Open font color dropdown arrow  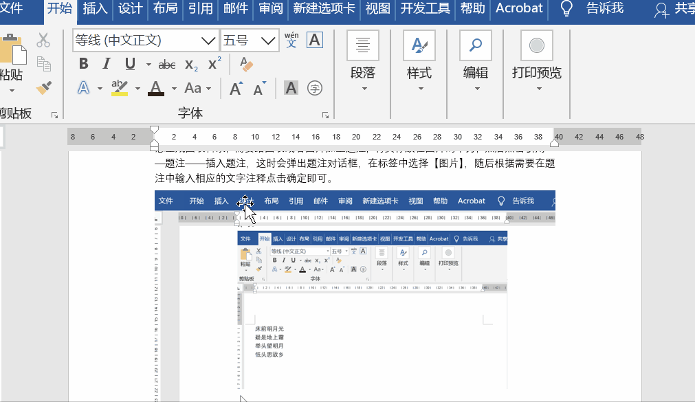pyautogui.click(x=174, y=89)
